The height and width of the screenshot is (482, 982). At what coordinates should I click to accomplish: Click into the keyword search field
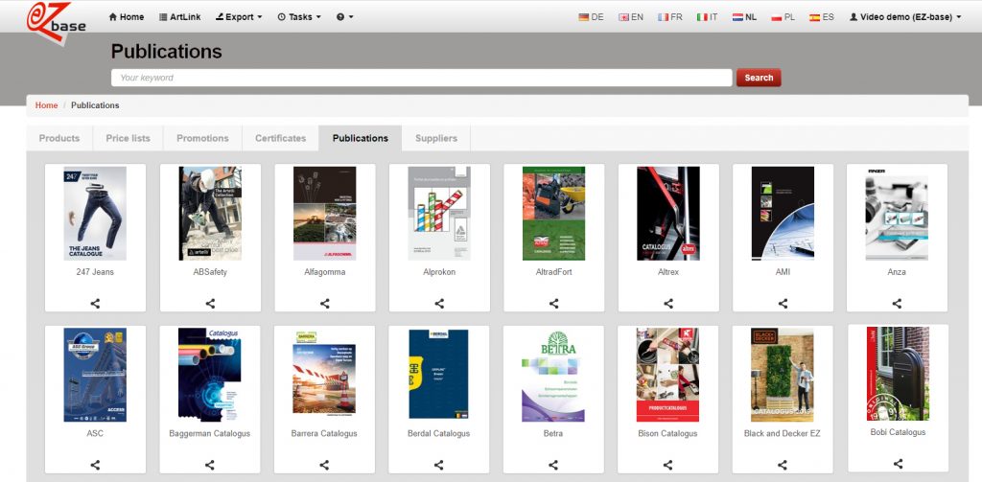422,78
